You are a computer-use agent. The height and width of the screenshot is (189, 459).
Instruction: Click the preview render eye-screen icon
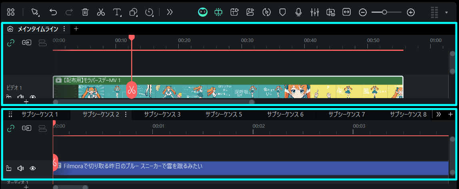pyautogui.click(x=331, y=12)
